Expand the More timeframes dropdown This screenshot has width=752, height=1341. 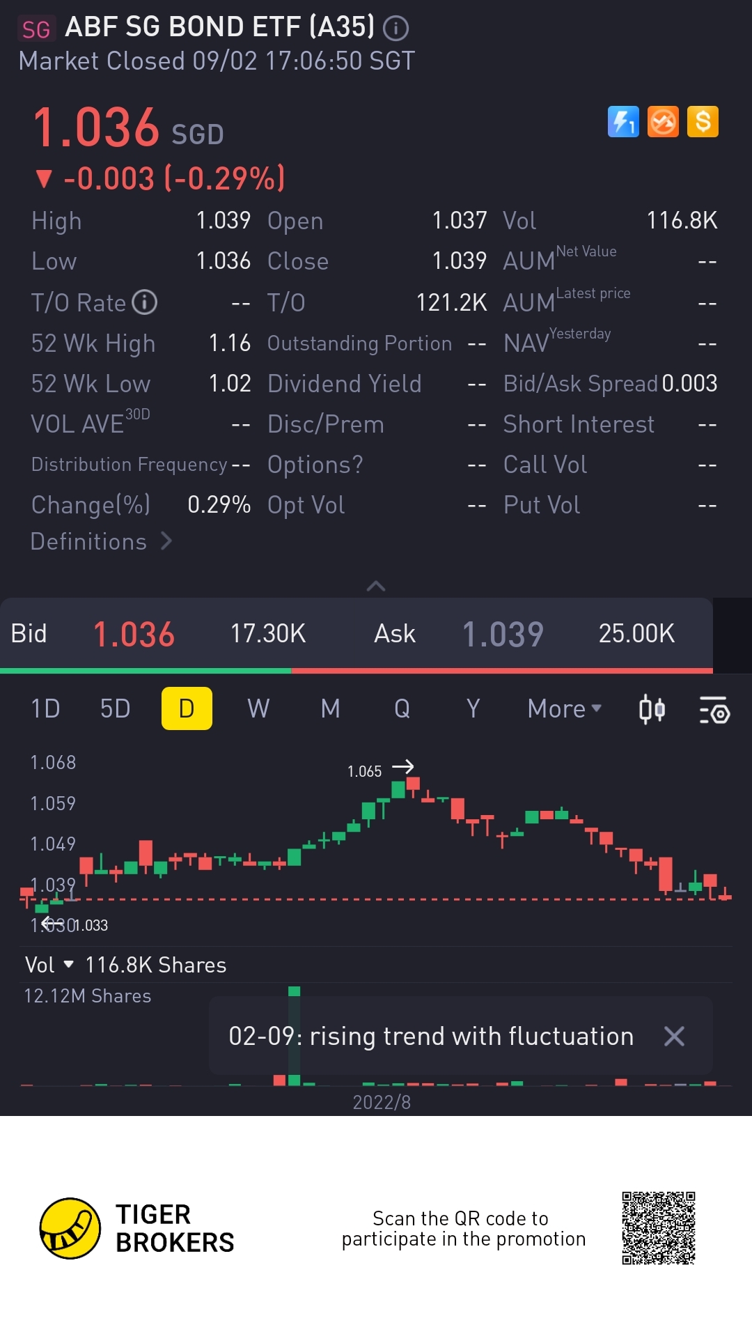pos(564,709)
